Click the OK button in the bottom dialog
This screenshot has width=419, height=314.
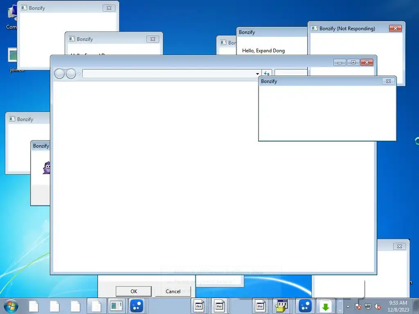134,291
